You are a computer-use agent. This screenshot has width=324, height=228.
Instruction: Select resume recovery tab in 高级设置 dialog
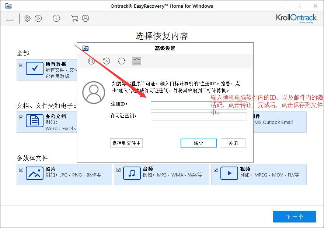107,61
